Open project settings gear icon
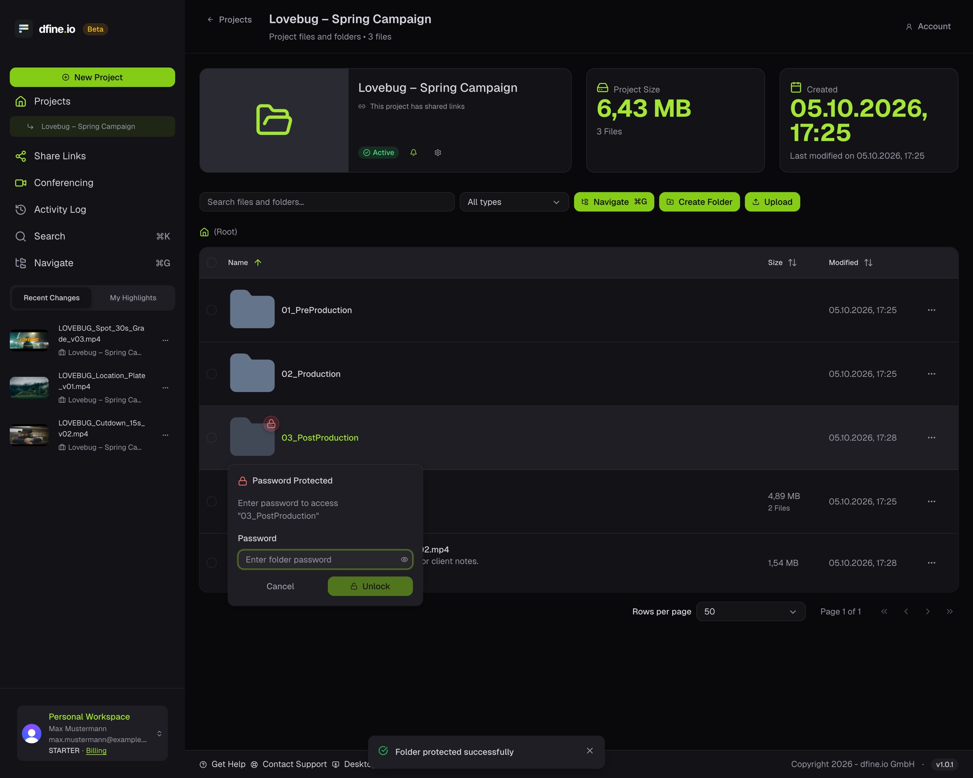 click(437, 152)
